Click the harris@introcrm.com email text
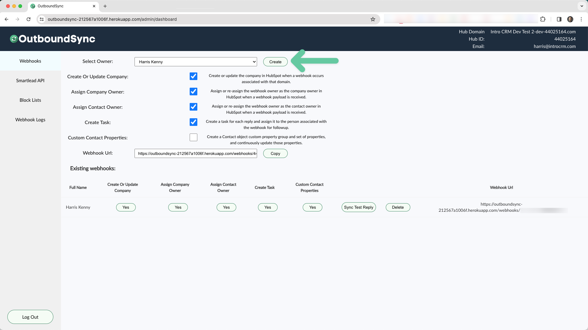Screen dimensions: 588x330 [x=555, y=46]
